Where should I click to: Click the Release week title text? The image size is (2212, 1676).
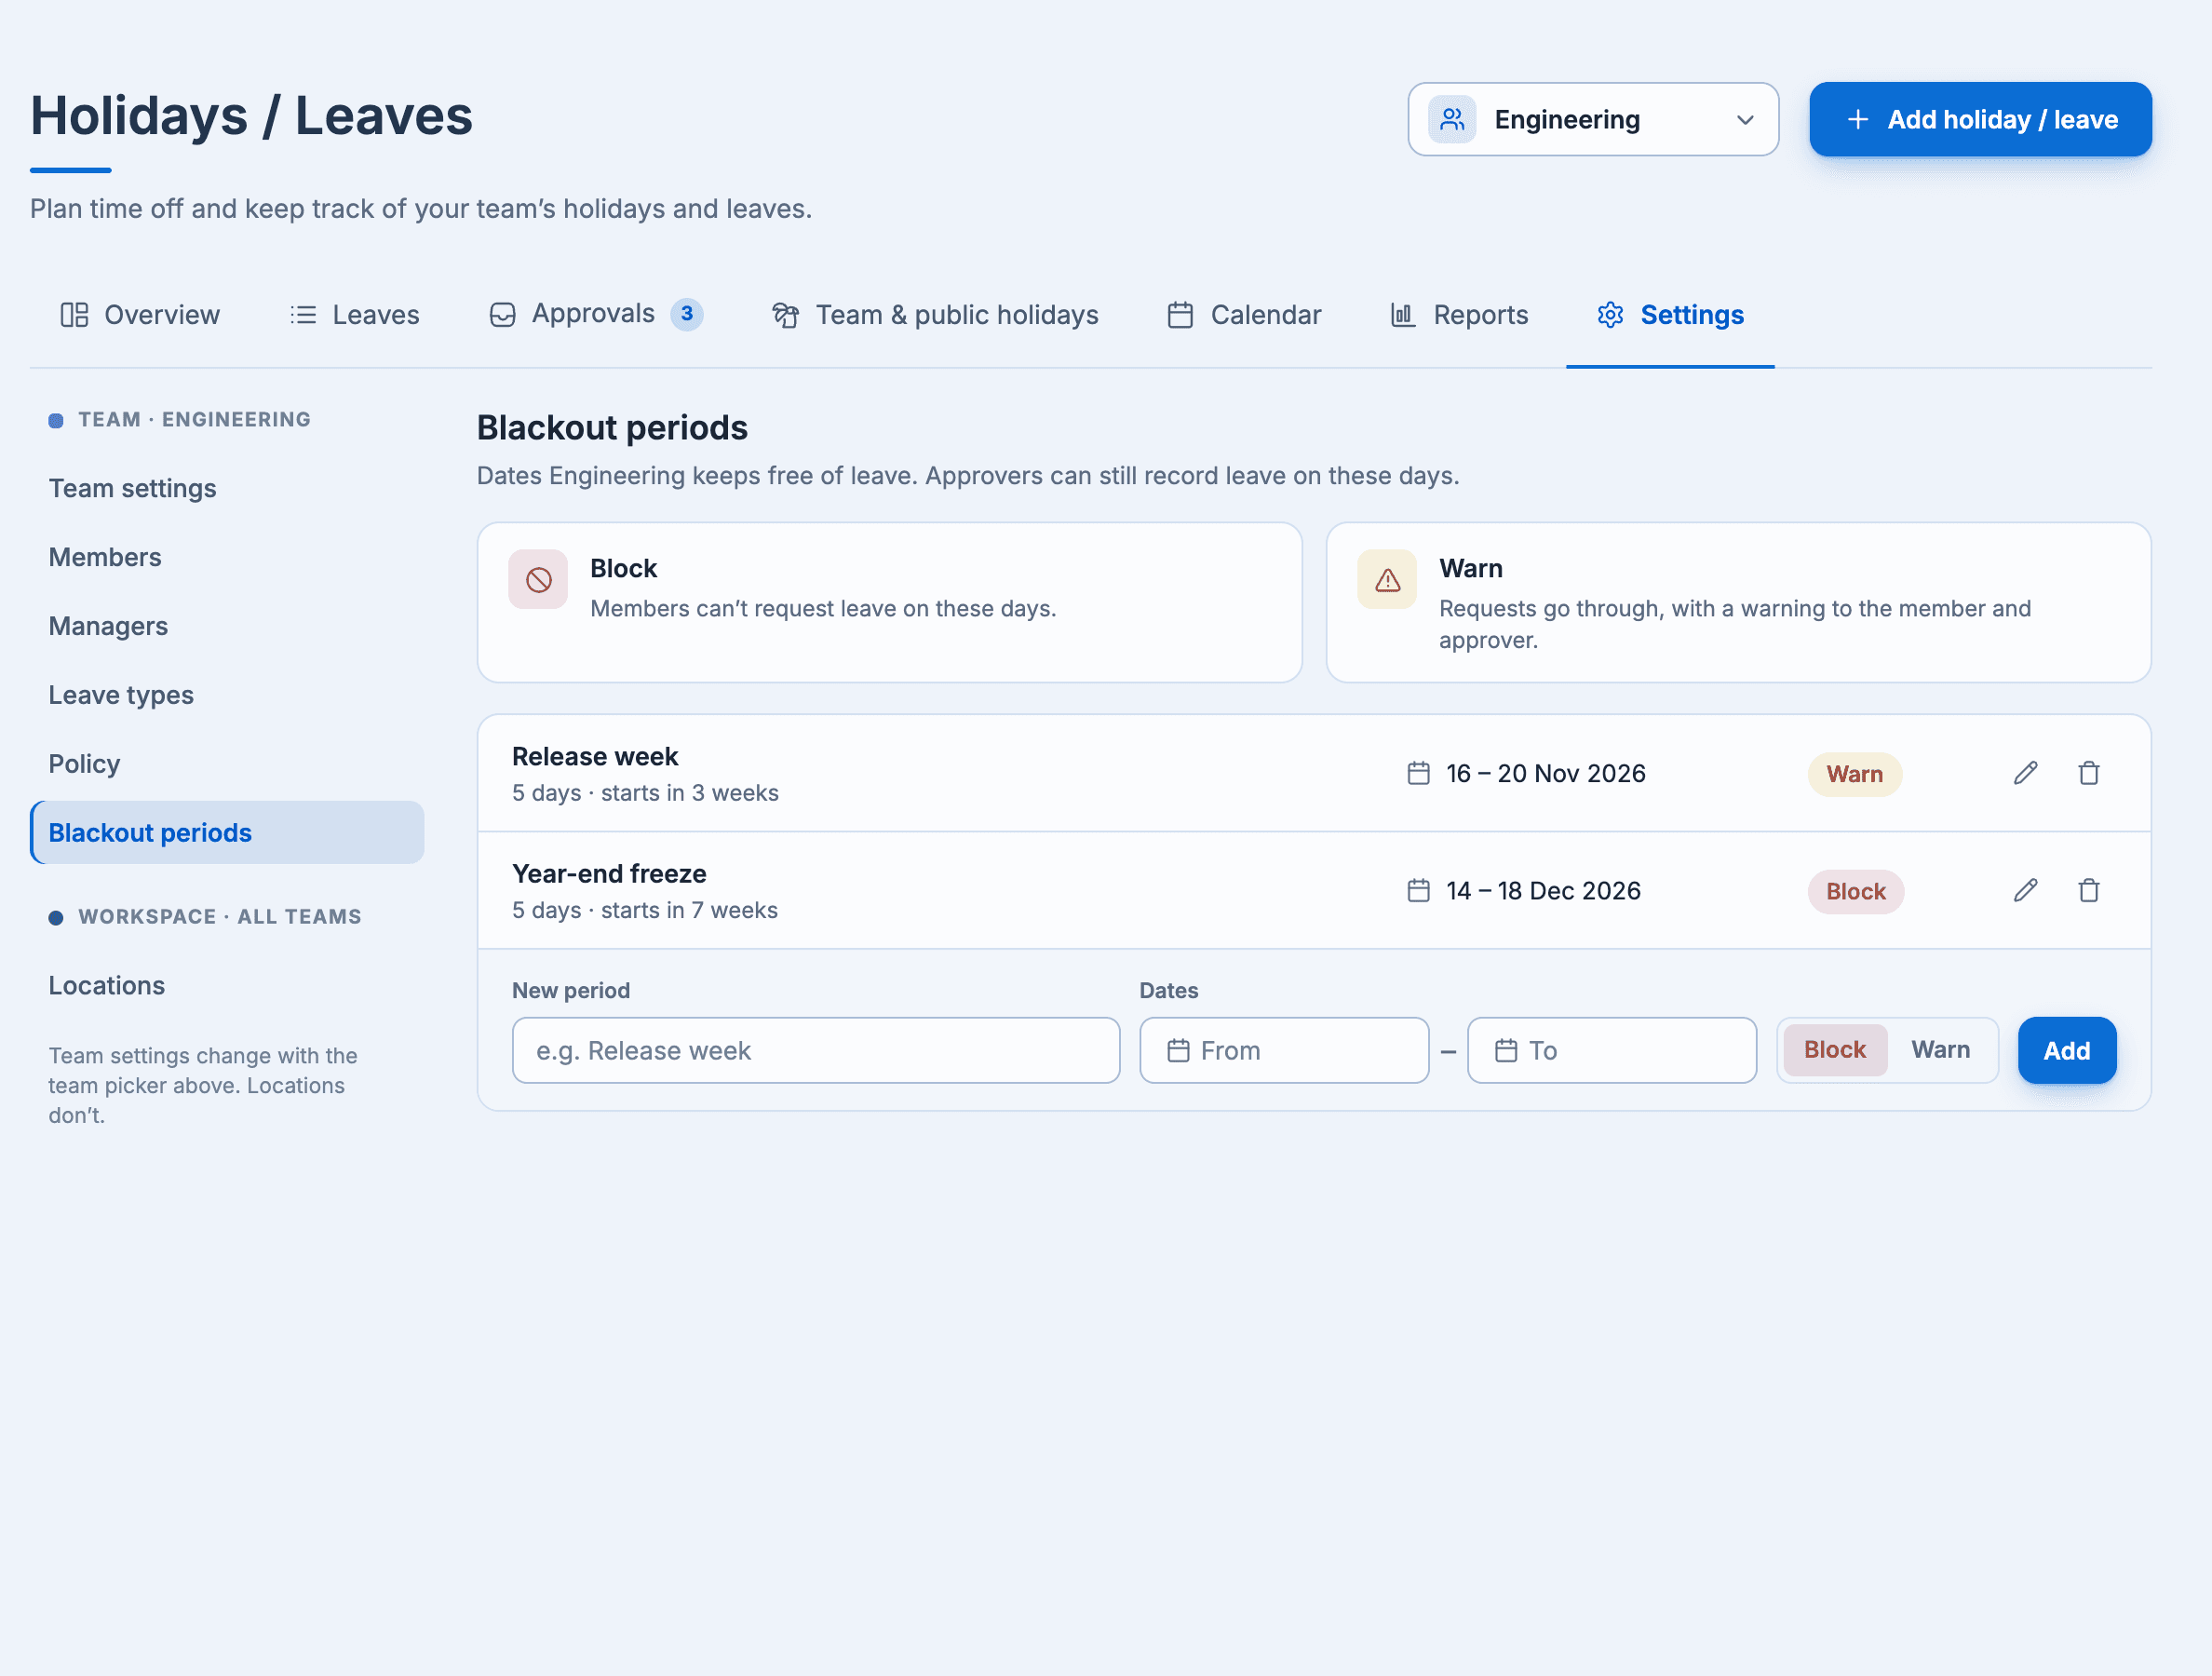[x=595, y=757]
